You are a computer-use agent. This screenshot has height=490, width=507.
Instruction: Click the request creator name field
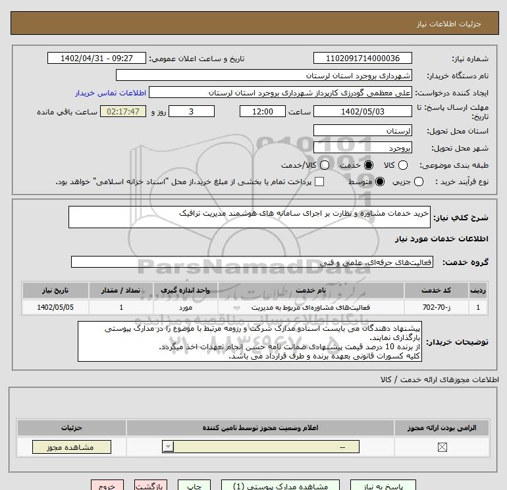click(280, 92)
